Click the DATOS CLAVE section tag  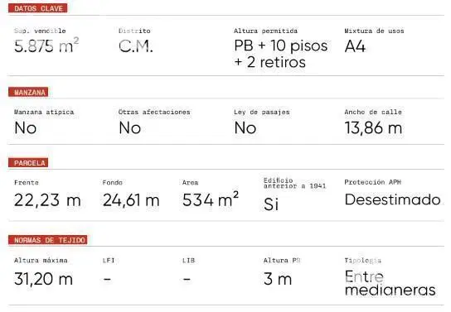(x=37, y=8)
